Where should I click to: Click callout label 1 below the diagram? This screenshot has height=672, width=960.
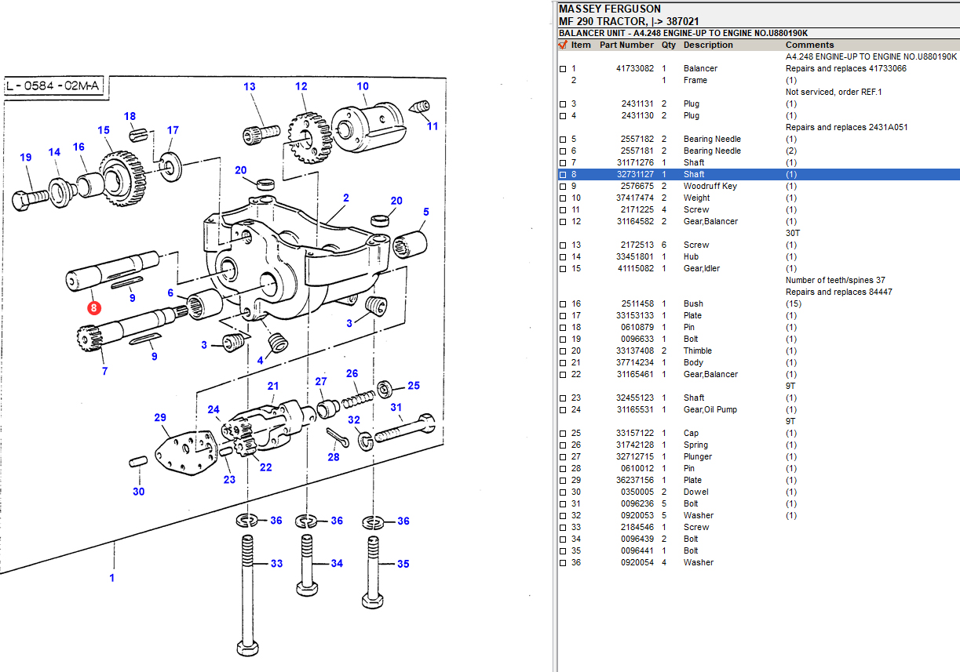tap(112, 578)
